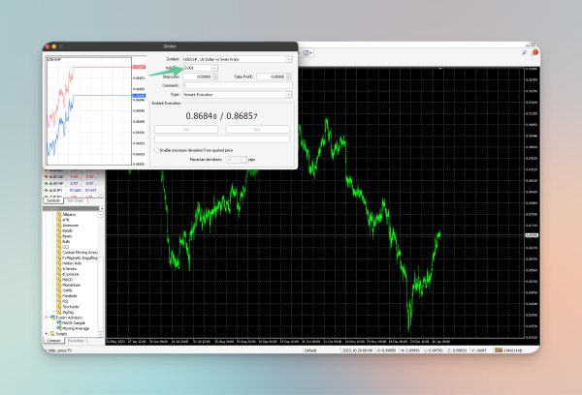Expand the Scripts tree node
Screen dimensions: 582x395
point(44,333)
